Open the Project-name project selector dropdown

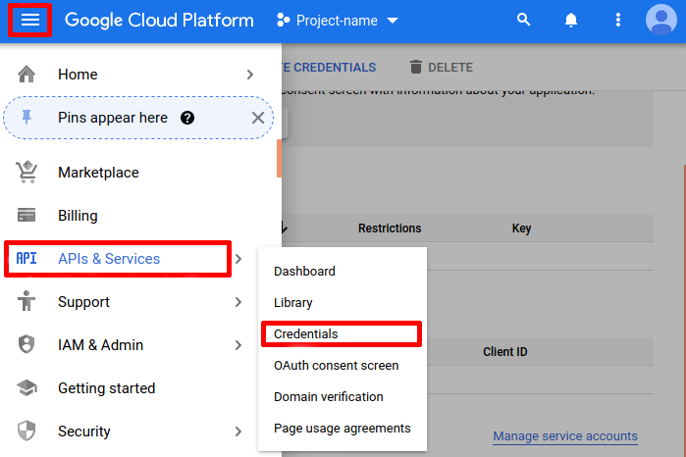tap(338, 21)
